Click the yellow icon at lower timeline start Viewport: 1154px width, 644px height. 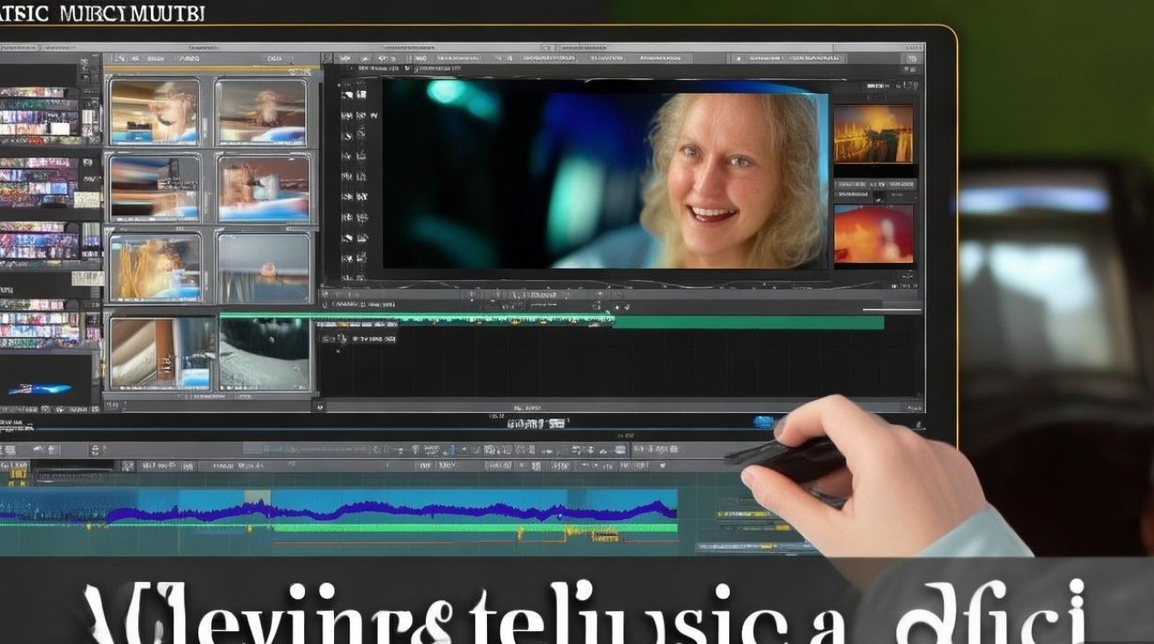[x=17, y=471]
